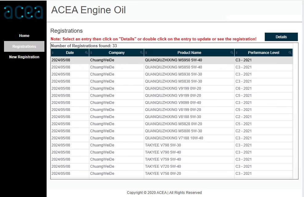304x197 pixels.
Task: Select row QUANQIUZHIXING V9099 0W-40
Action: click(172, 103)
